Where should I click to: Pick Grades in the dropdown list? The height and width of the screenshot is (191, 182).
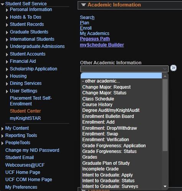(90, 157)
